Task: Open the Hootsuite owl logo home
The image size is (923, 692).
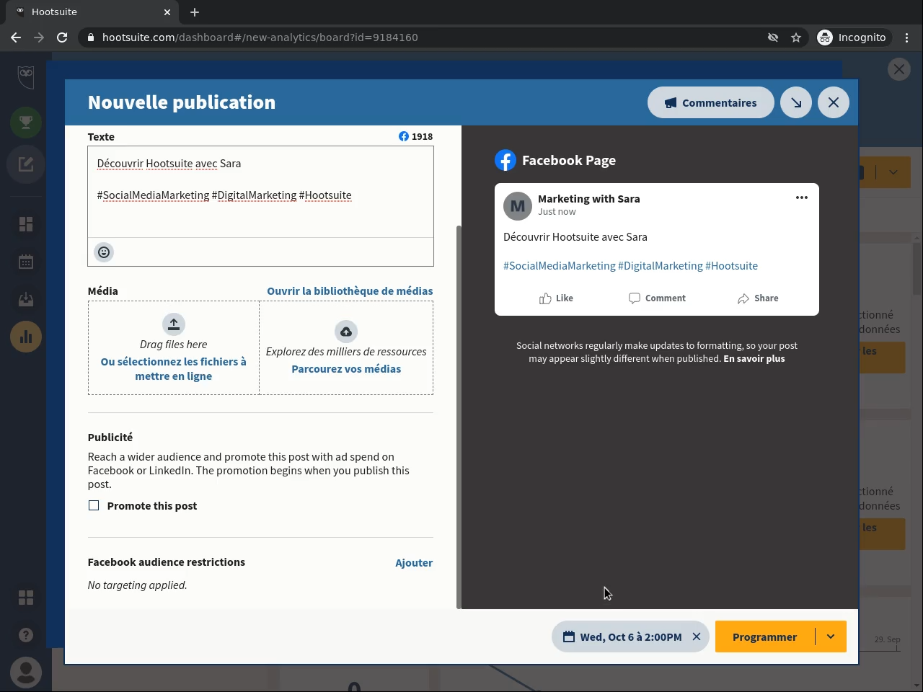Action: [26, 76]
